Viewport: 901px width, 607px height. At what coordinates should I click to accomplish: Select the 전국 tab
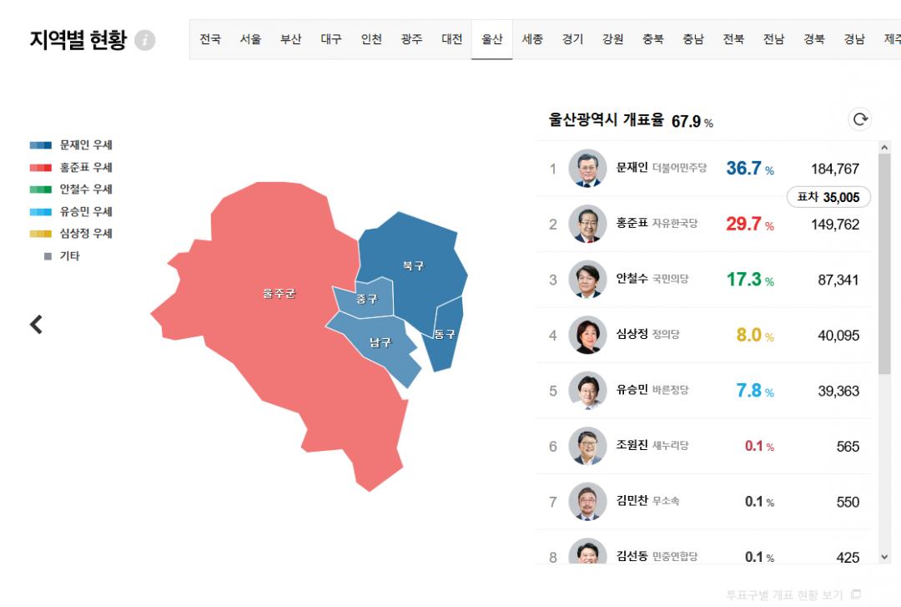tap(210, 39)
